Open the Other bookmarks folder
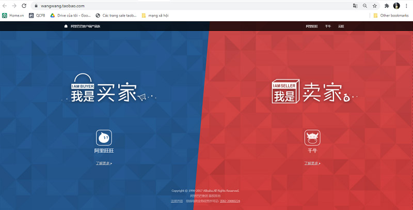Viewport: 413px width, 210px height. 391,16
